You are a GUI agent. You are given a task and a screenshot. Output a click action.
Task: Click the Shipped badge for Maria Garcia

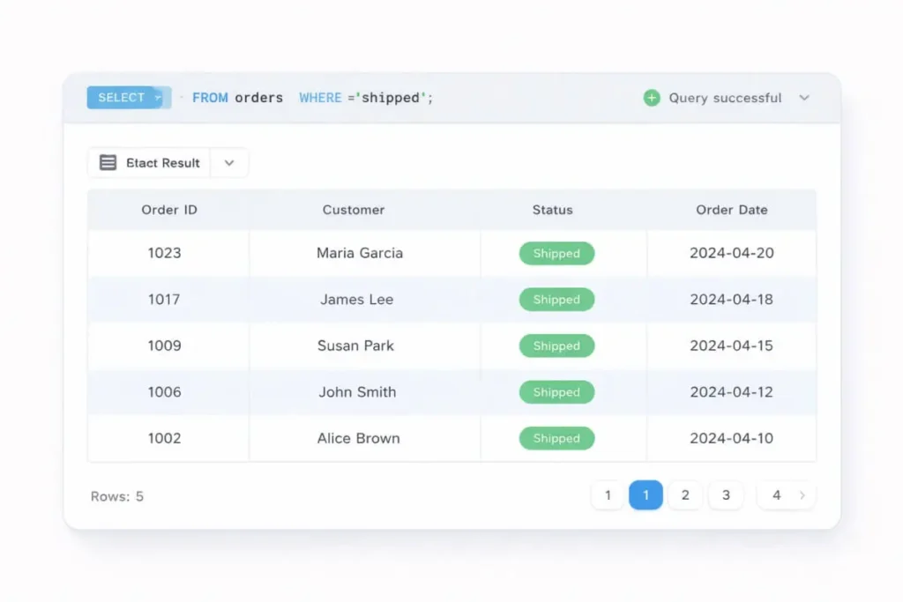(x=556, y=254)
